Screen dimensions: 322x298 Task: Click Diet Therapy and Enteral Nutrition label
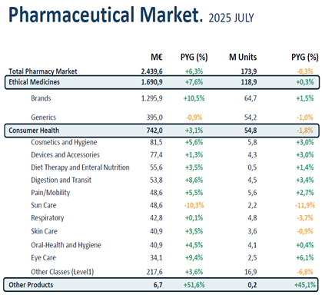pos(80,167)
